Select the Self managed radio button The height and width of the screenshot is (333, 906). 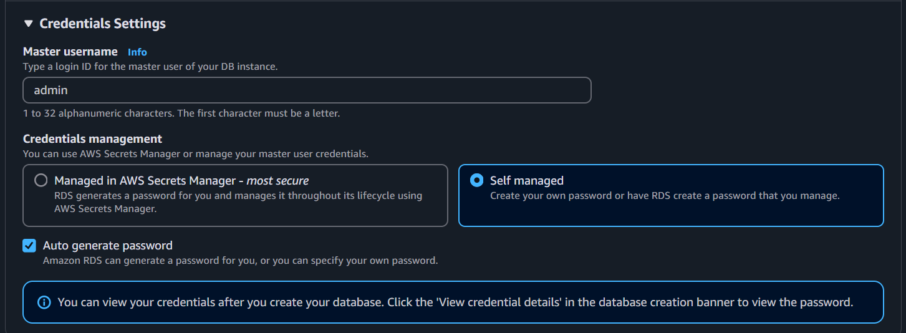[x=477, y=181]
